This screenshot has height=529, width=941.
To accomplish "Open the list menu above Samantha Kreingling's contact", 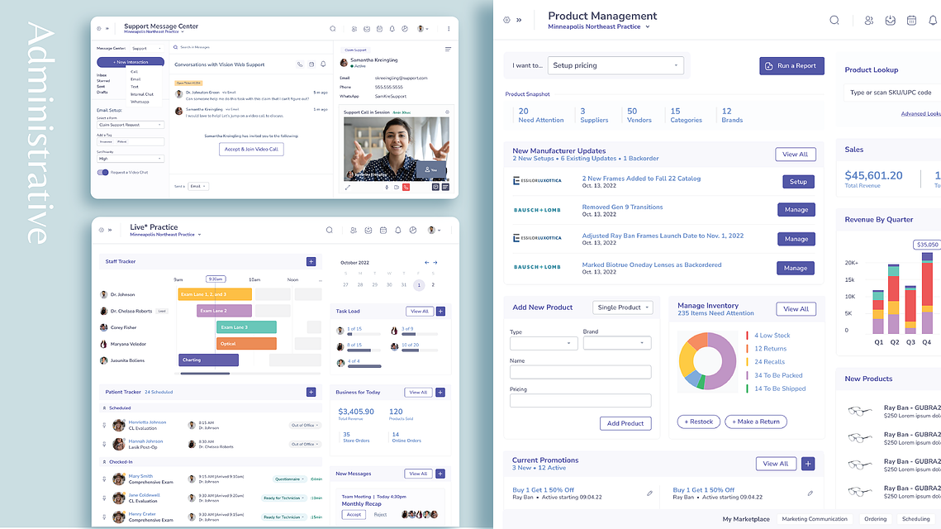I will point(448,50).
